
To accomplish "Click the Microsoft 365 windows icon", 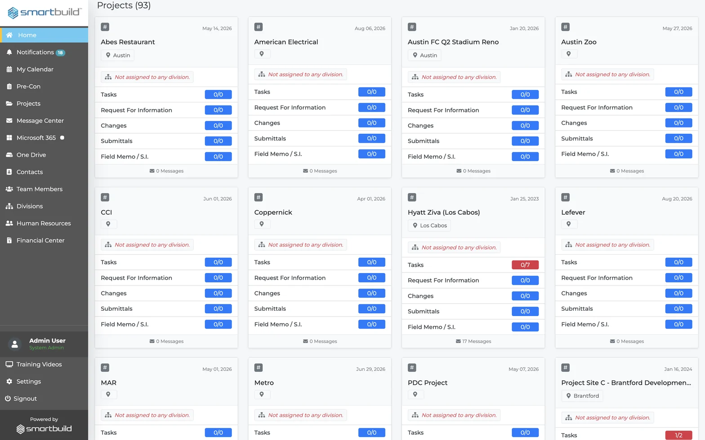I will point(9,138).
